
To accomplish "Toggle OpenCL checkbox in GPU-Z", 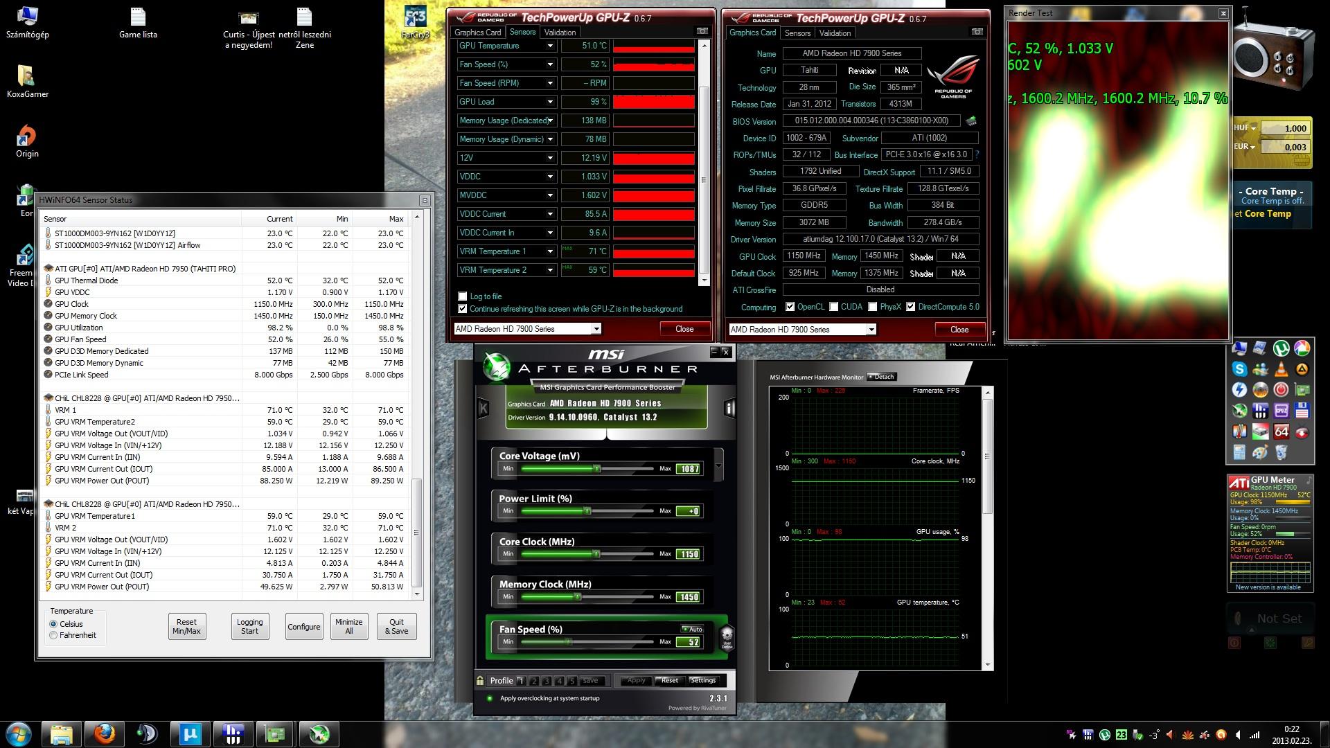I will tap(790, 307).
